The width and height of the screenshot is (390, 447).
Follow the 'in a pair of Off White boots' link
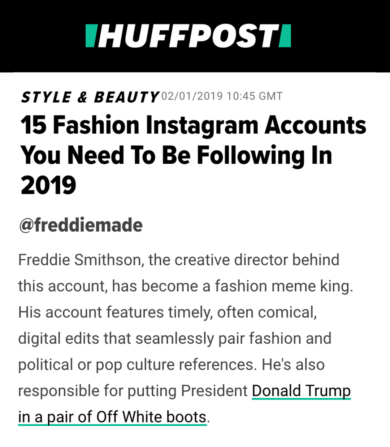click(112, 417)
